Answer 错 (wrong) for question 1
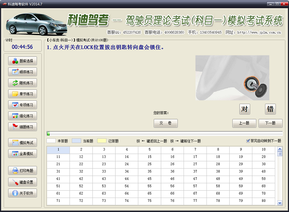The width and height of the screenshot is (289, 212). coord(270,109)
